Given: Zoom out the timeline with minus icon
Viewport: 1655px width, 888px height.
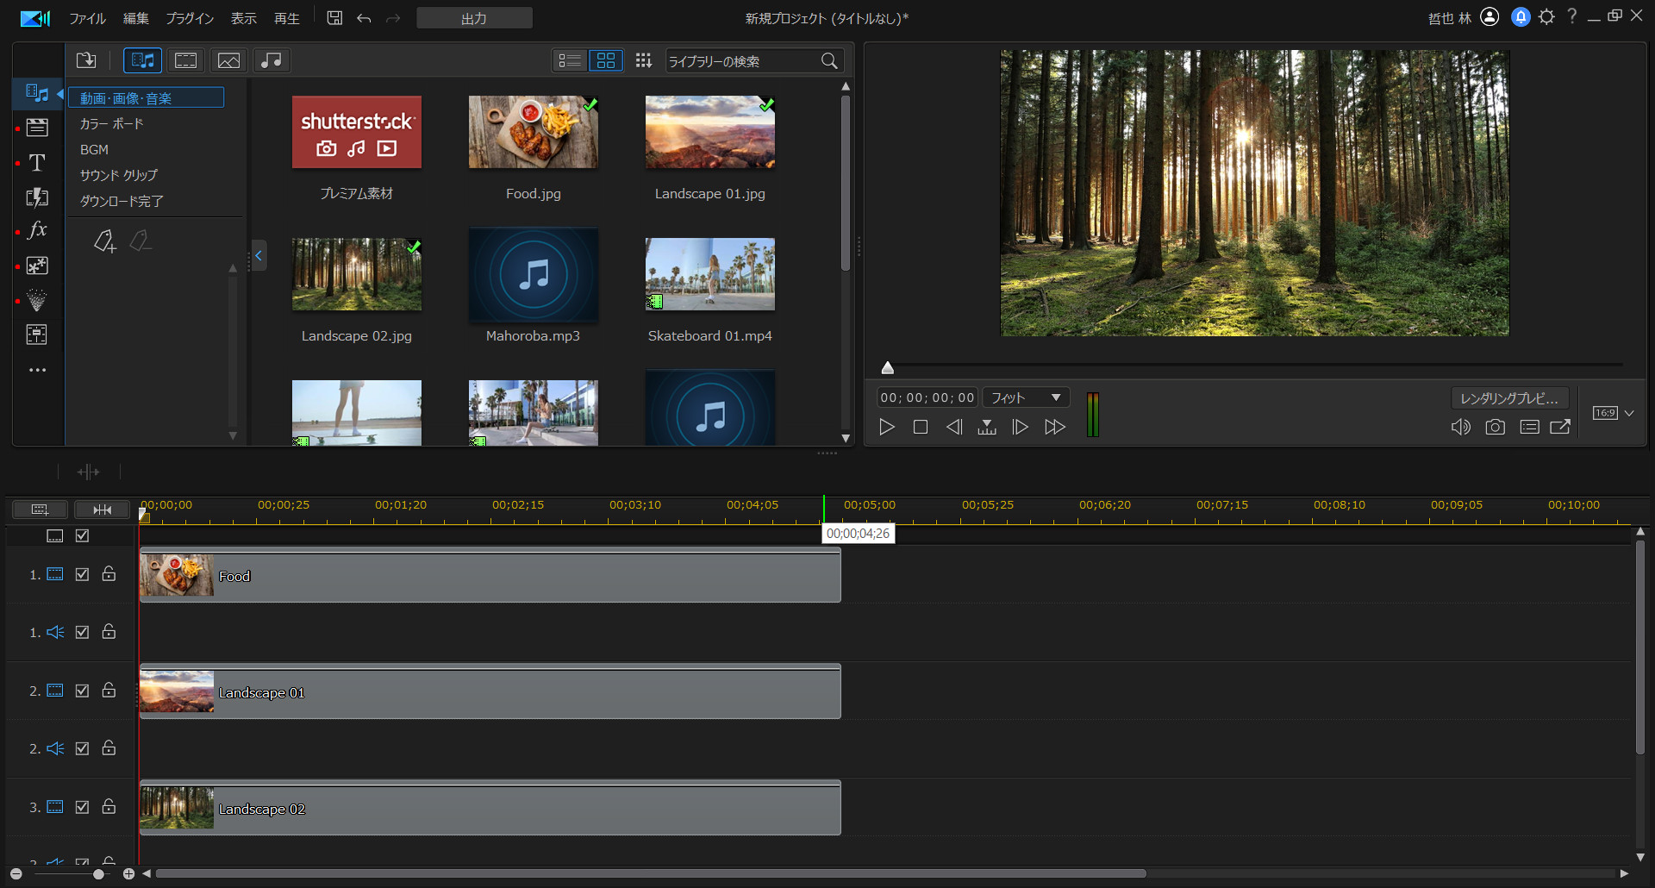Looking at the screenshot, I should coord(16,873).
